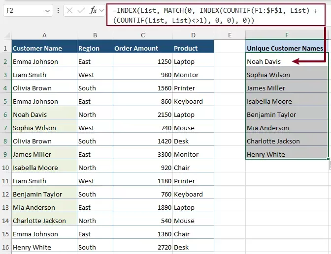Select Emma Johnson in row 2

pyautogui.click(x=44, y=59)
